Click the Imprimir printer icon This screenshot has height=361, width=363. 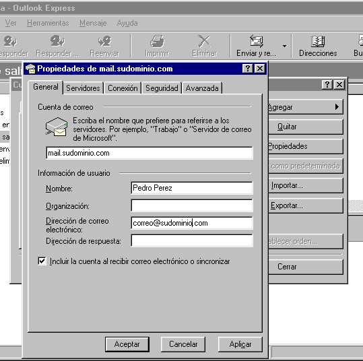tap(157, 41)
